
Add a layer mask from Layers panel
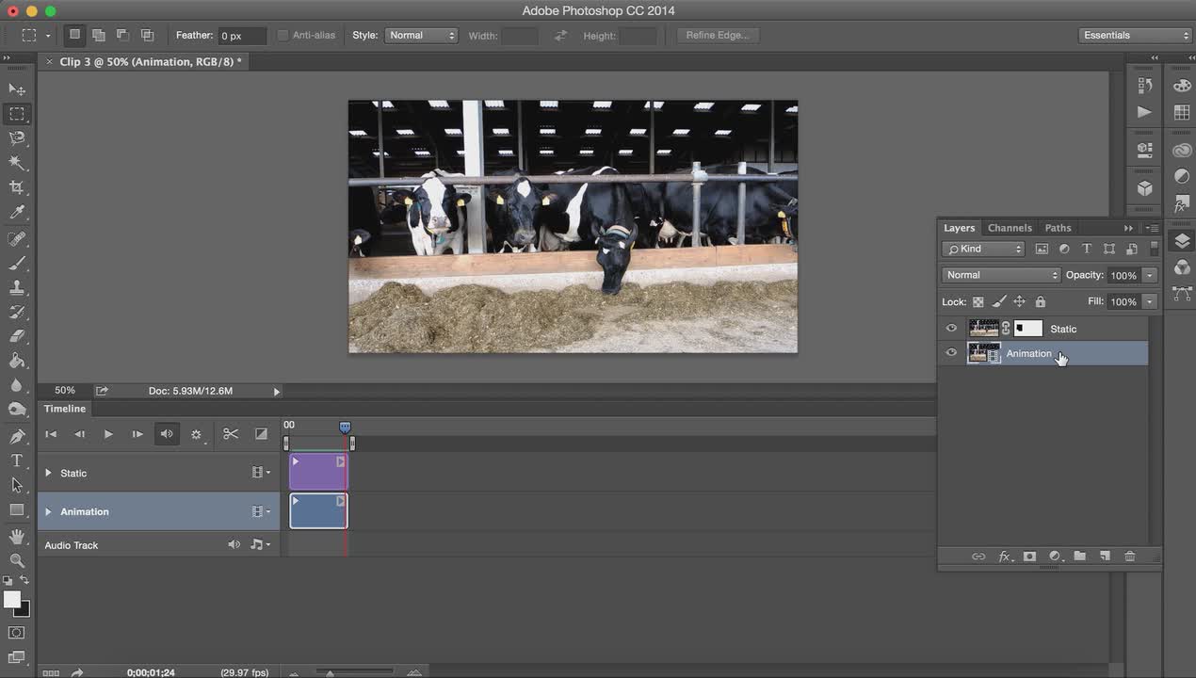point(1029,557)
